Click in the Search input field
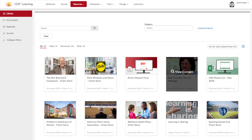 point(66,28)
